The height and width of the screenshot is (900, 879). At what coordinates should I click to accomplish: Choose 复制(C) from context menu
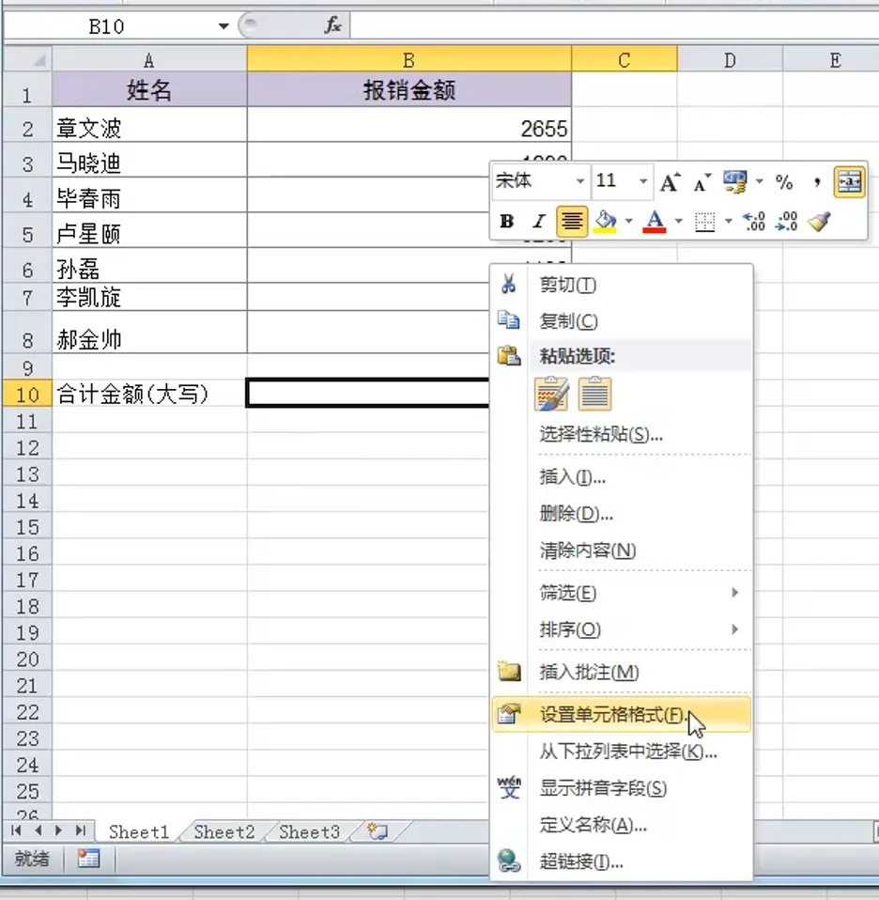click(x=622, y=321)
